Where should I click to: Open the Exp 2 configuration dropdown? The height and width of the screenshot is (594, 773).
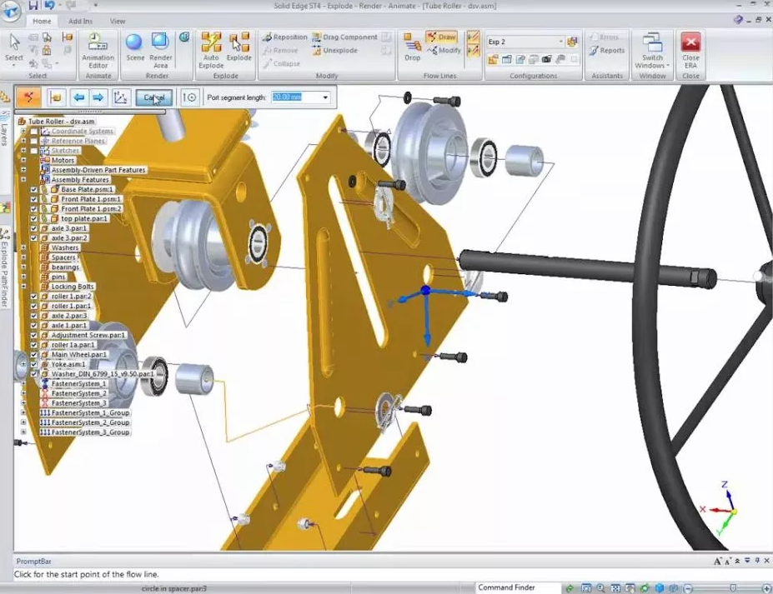tap(561, 42)
